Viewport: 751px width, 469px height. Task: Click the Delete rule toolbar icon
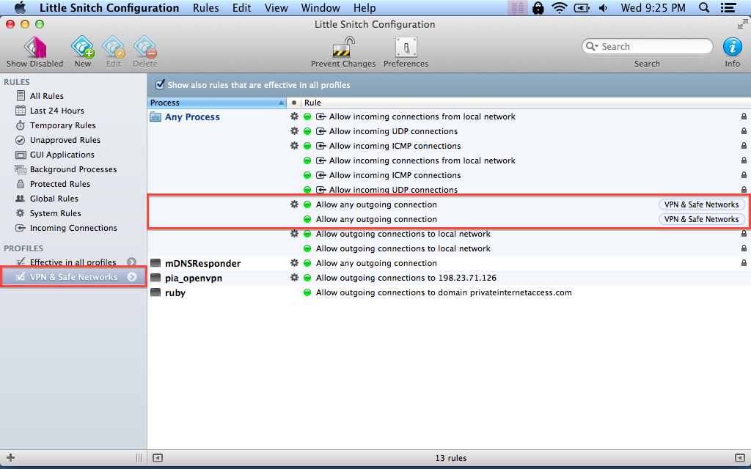coord(144,48)
